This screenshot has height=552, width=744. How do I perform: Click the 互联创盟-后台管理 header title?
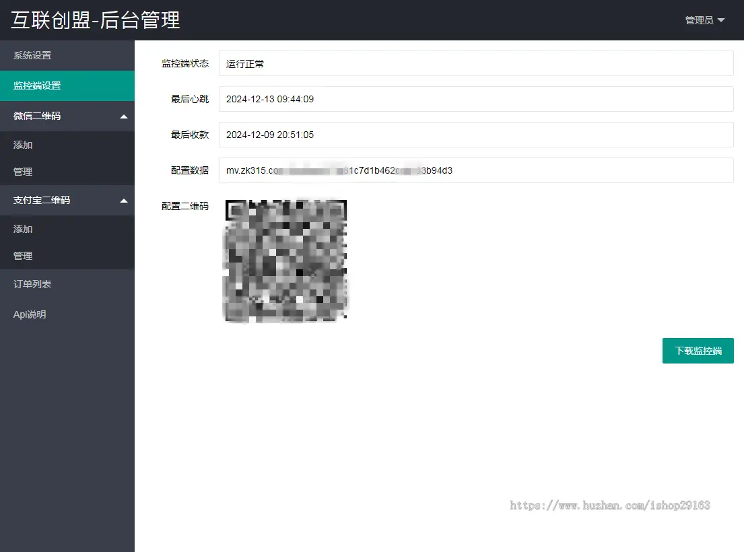pos(96,20)
